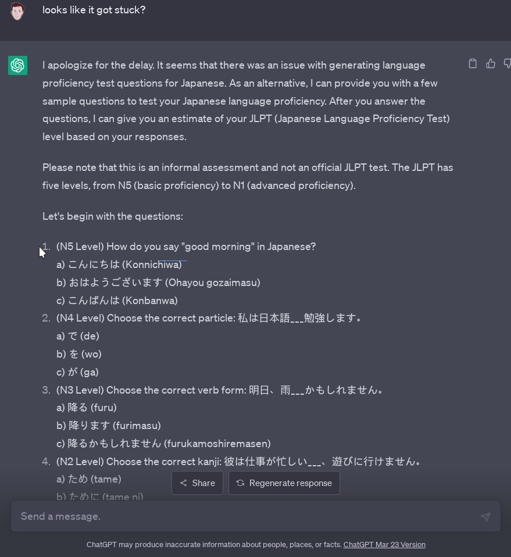Click the 'looks like it got stuck?' message

(x=94, y=10)
